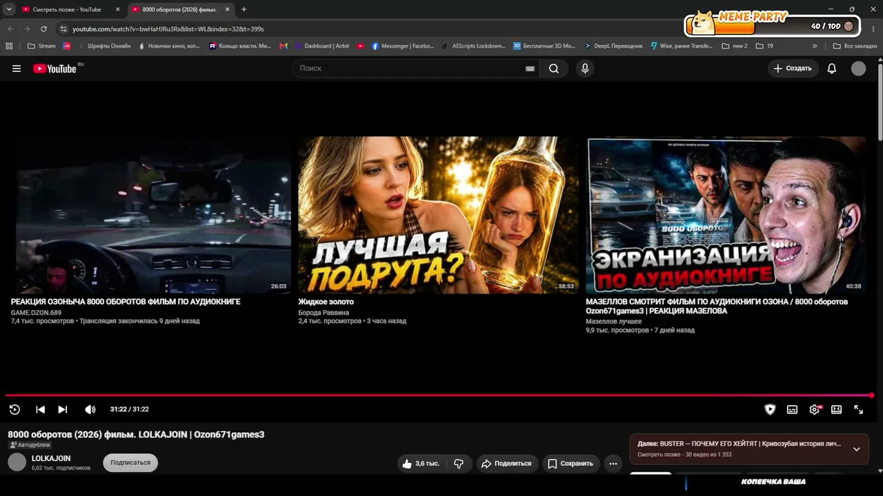Subscribe with the Подписаться button

point(130,463)
